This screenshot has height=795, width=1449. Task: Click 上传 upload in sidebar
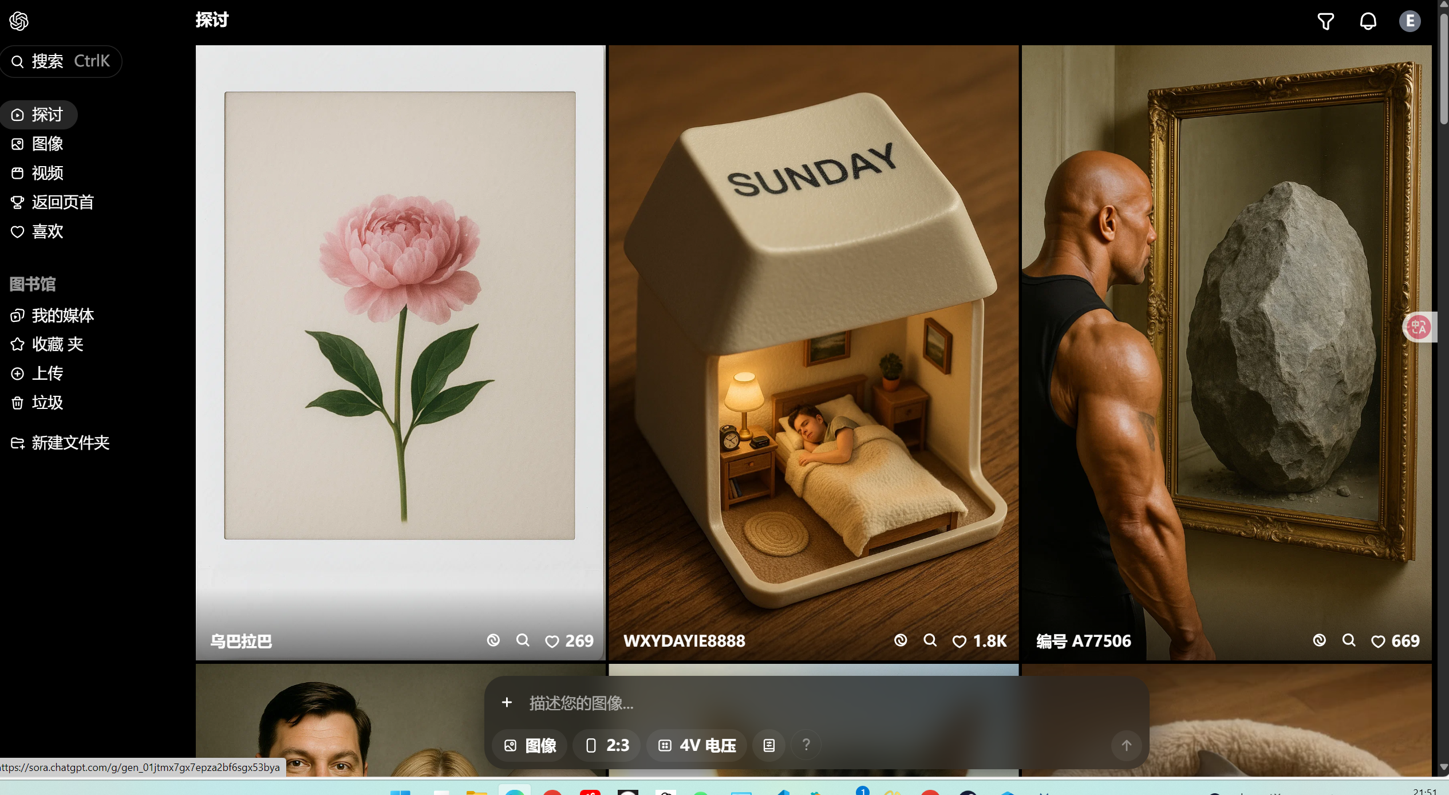click(38, 373)
